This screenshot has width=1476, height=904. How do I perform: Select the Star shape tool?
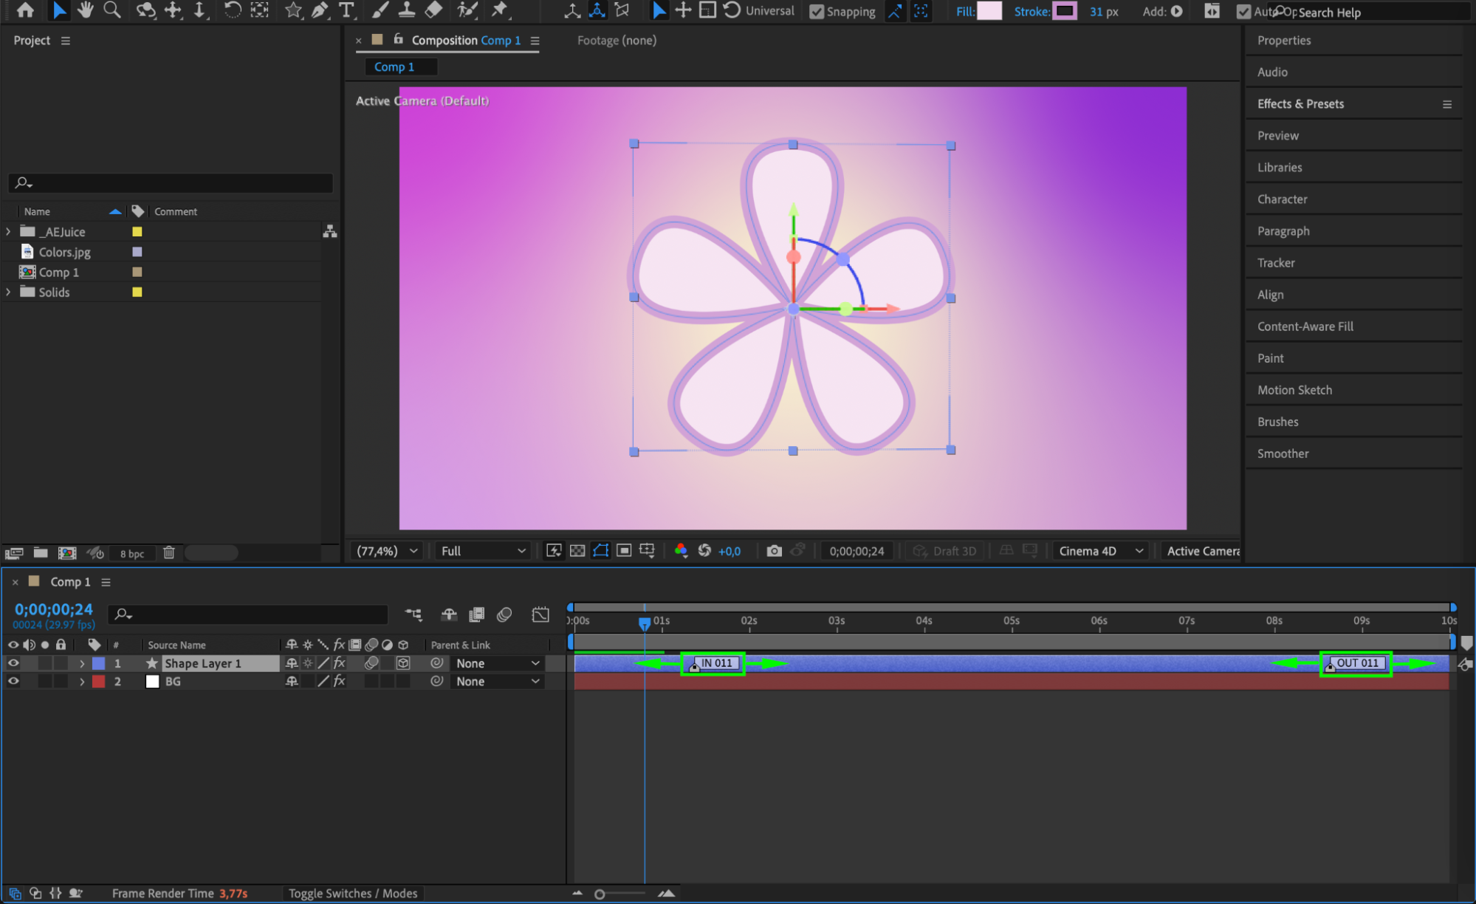click(293, 10)
